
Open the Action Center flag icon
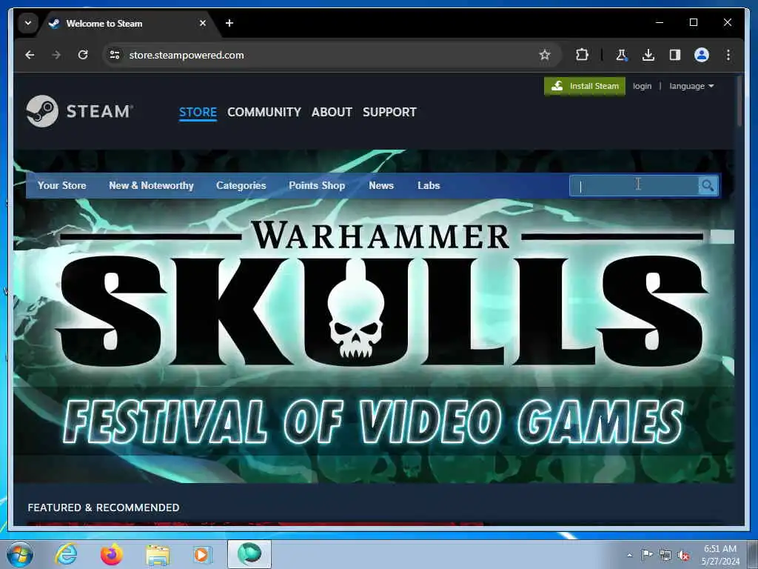646,554
